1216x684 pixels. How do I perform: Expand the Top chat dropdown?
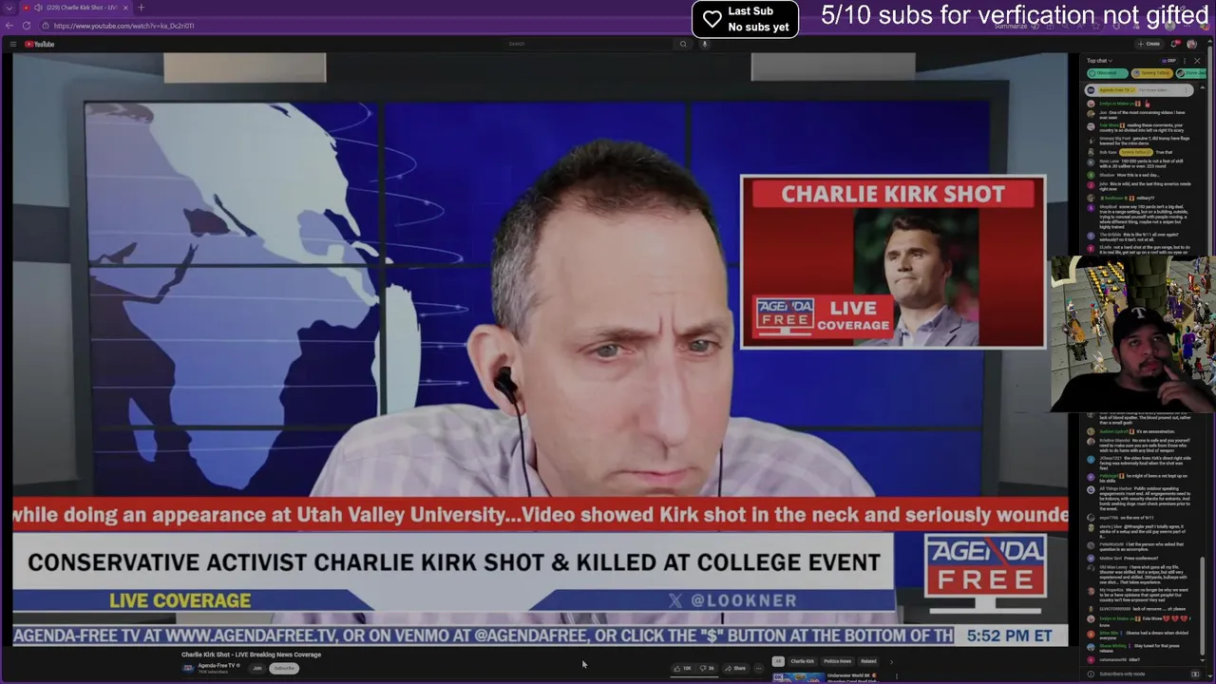coord(1099,61)
